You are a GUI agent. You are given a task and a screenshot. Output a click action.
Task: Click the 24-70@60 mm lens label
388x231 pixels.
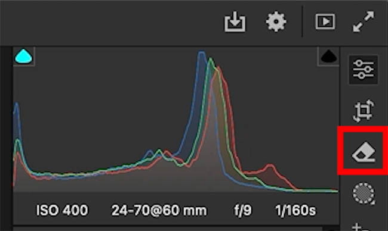[159, 210]
